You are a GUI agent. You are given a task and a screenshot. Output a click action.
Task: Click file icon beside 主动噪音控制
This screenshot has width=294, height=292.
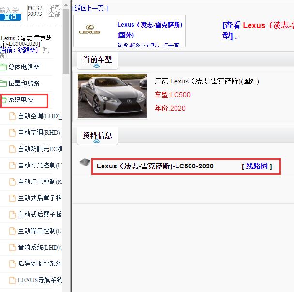coord(13,231)
